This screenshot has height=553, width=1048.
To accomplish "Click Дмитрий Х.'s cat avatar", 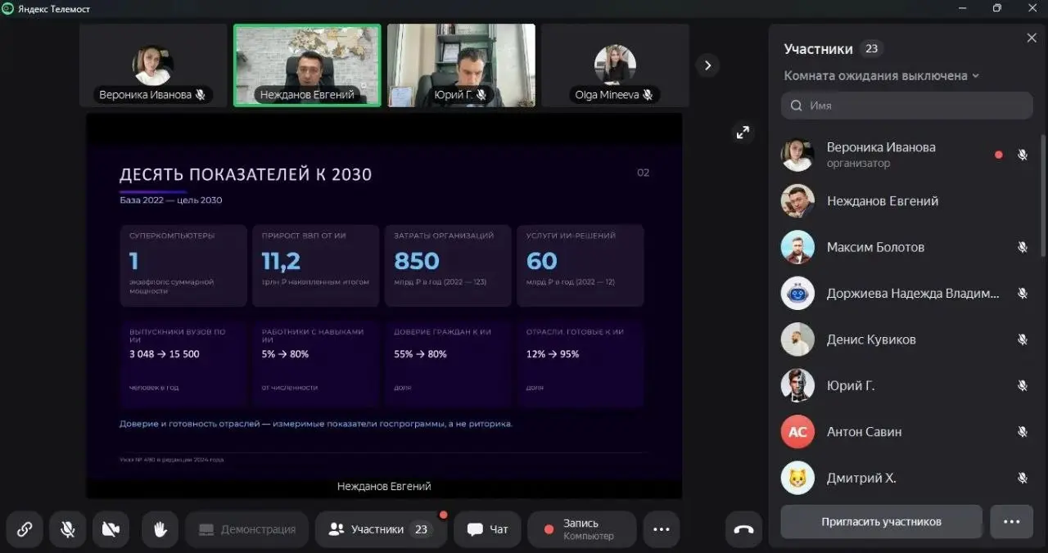I will coord(797,478).
